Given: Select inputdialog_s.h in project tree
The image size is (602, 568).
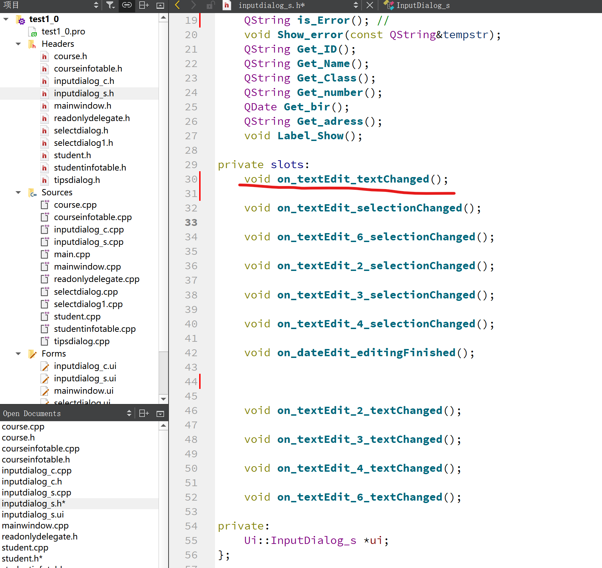Looking at the screenshot, I should (84, 94).
